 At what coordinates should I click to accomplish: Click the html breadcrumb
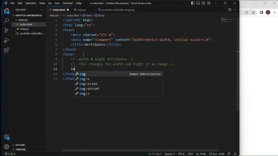(89, 16)
